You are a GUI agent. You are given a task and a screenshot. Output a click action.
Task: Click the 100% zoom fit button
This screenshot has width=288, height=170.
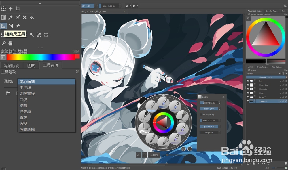[154, 155]
